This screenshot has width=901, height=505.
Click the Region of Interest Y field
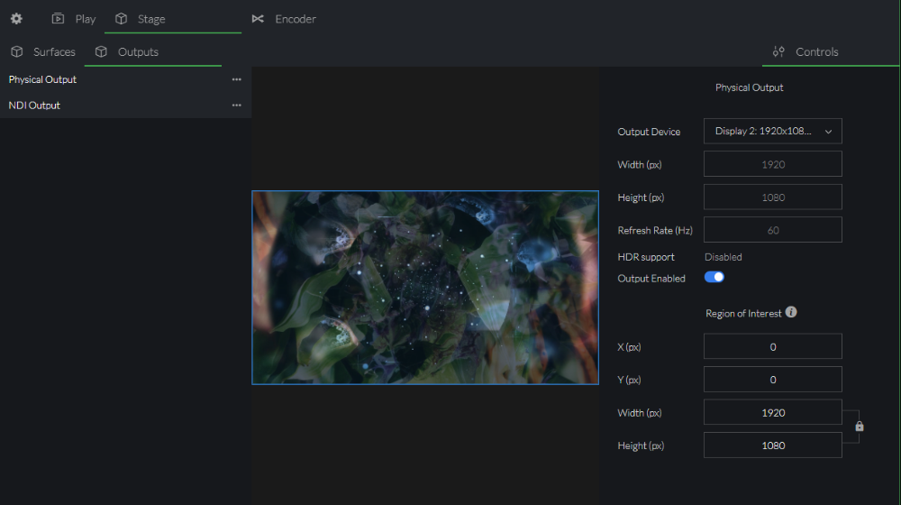(772, 380)
